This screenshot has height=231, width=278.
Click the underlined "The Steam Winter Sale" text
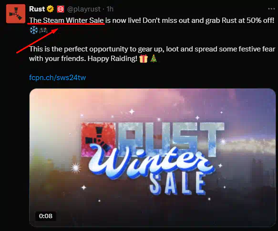point(66,20)
